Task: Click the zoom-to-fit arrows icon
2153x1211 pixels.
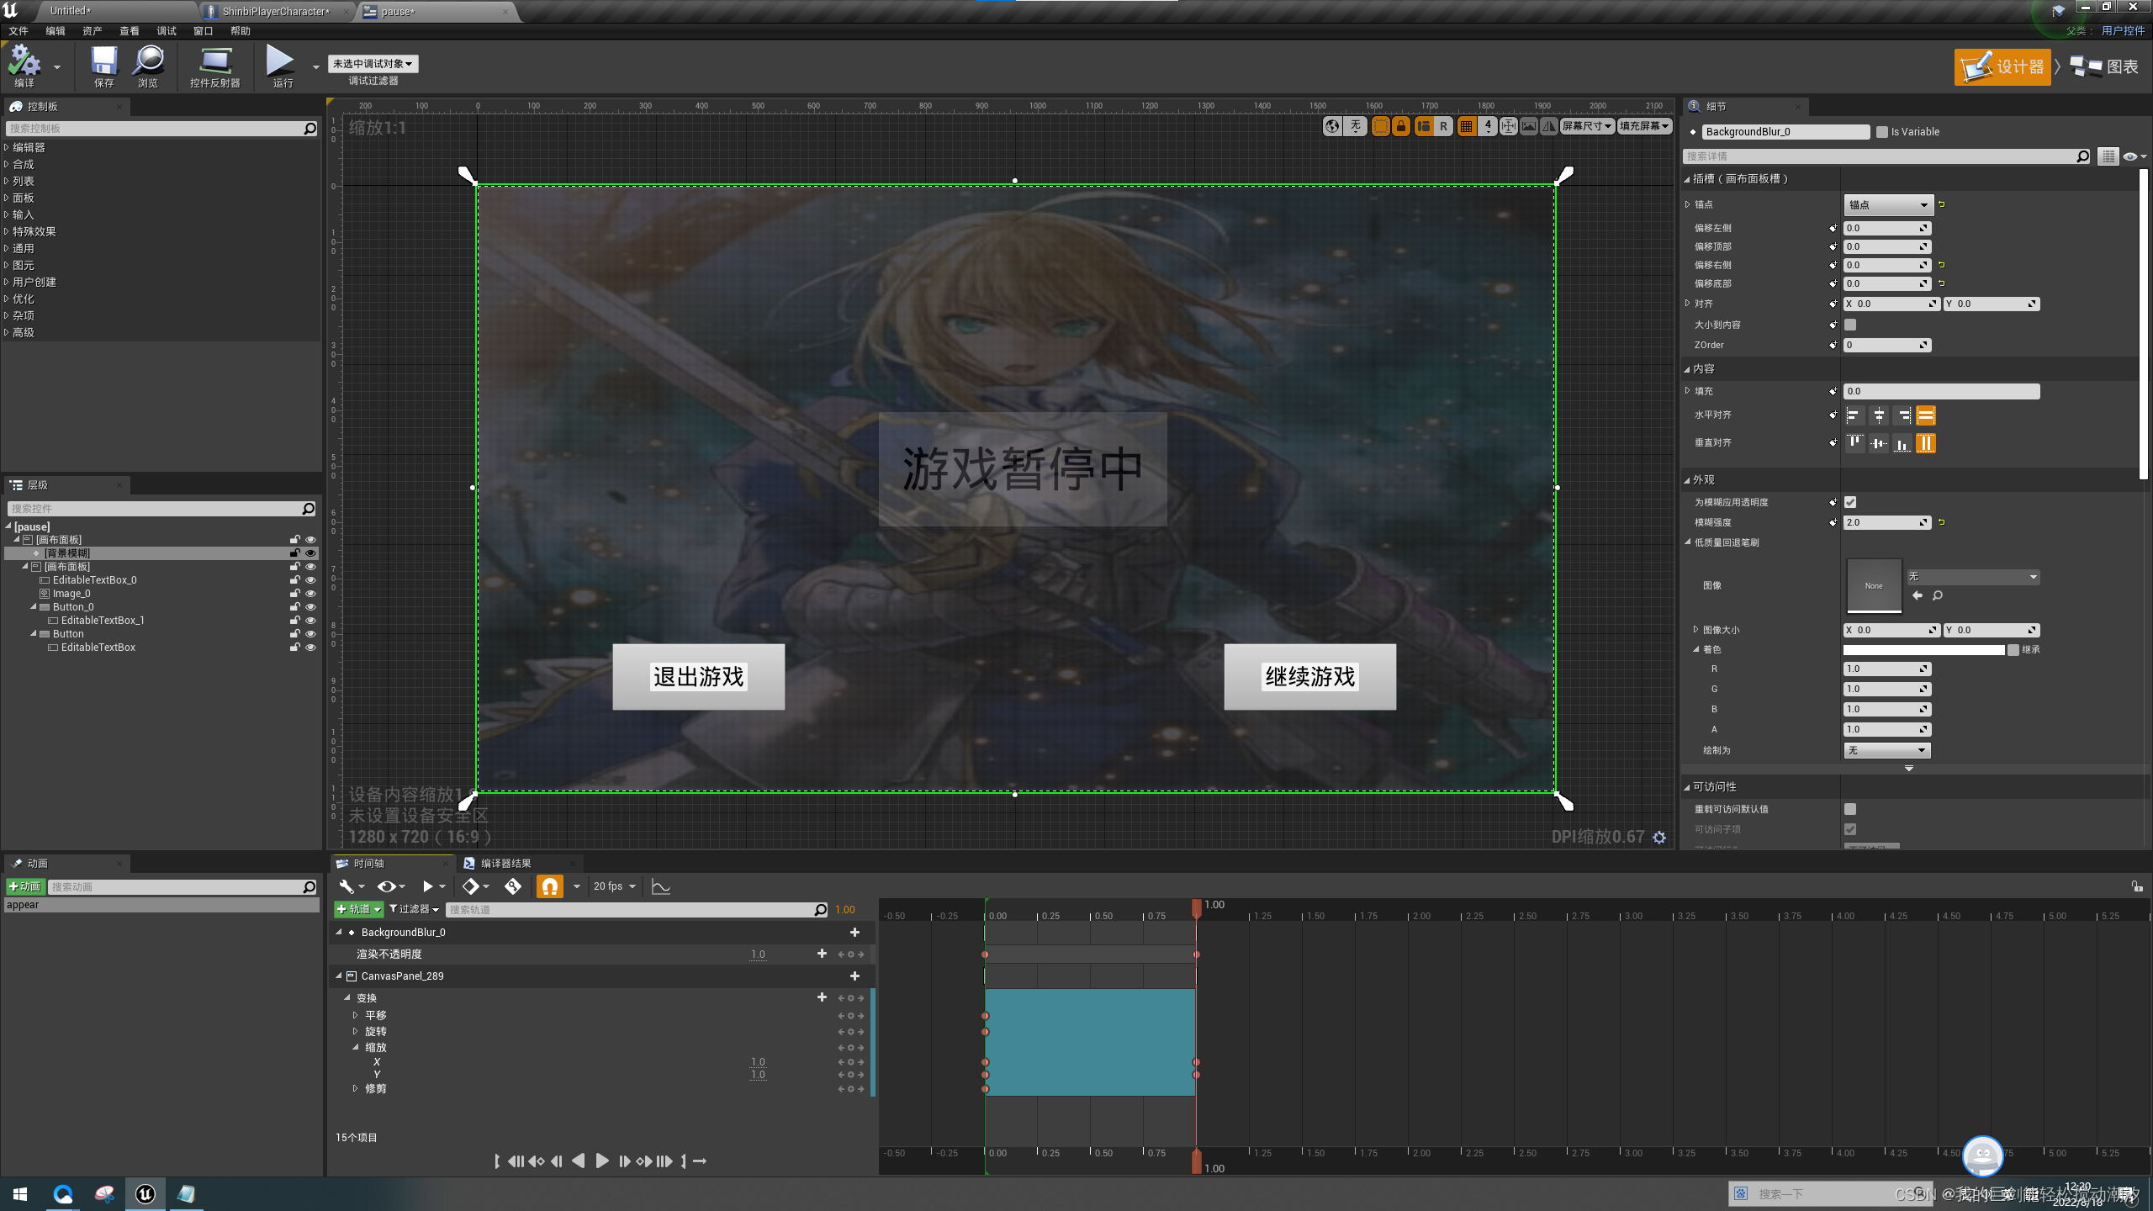Action: click(1509, 126)
